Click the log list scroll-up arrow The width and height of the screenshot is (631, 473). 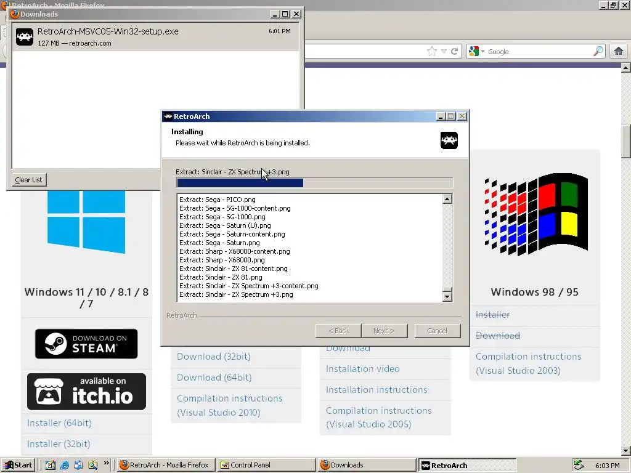pos(447,199)
